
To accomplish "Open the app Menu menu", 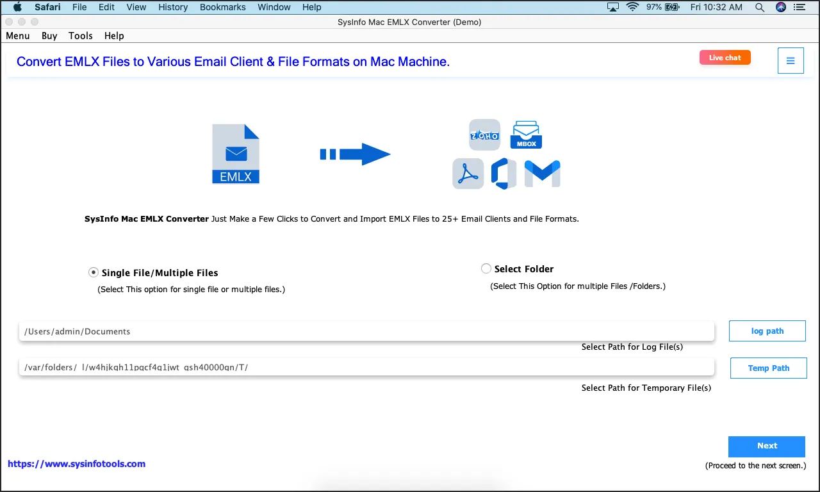I will click(x=18, y=36).
